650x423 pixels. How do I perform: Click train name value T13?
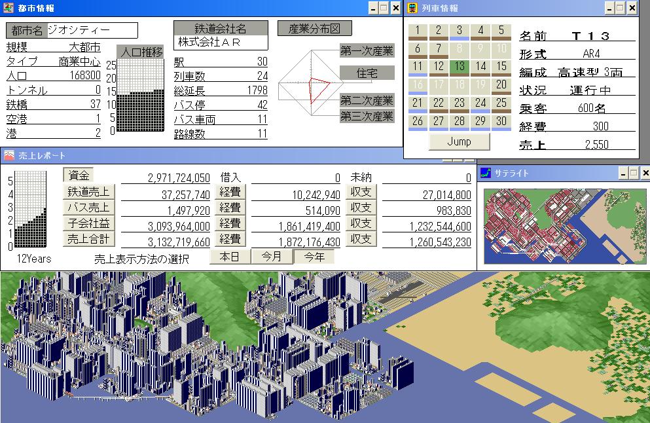point(590,36)
